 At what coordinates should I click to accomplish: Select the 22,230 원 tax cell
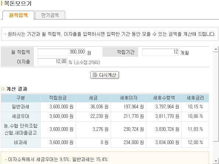pos(93,116)
